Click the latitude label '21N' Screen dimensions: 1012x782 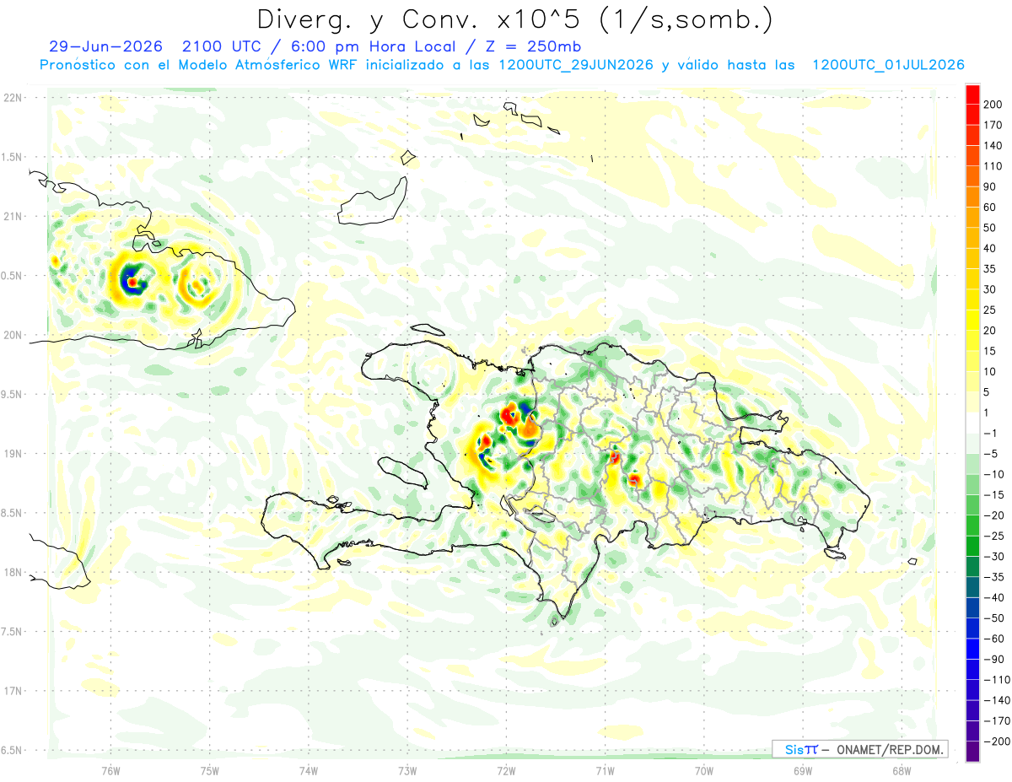tap(12, 217)
